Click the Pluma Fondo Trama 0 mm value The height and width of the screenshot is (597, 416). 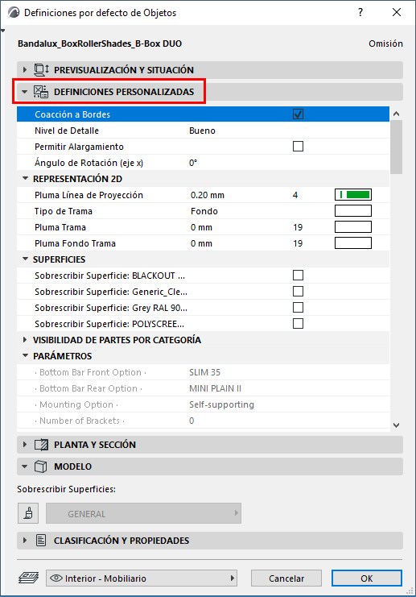[201, 243]
